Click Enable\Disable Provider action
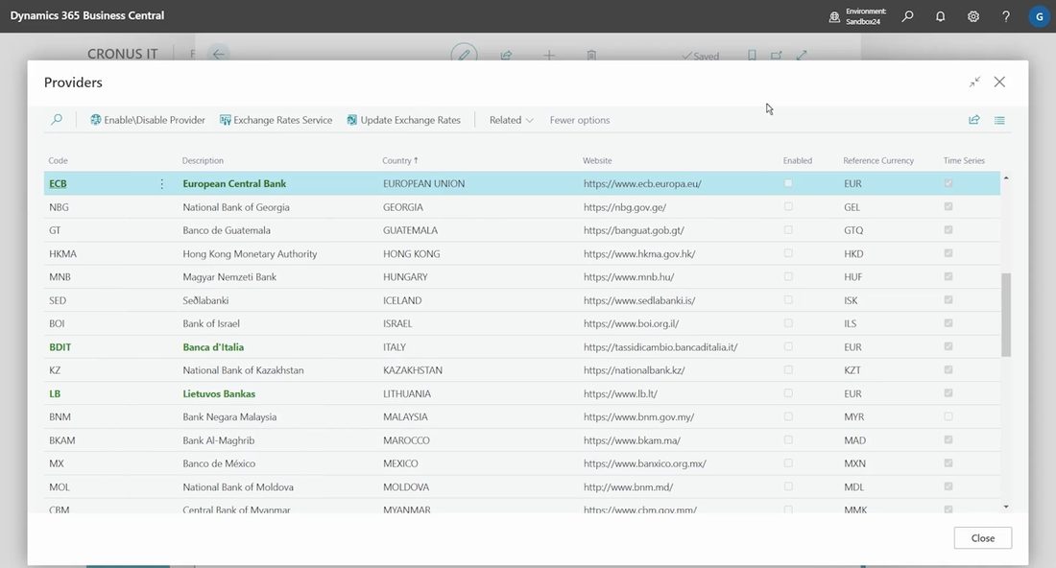This screenshot has width=1056, height=568. 148,120
